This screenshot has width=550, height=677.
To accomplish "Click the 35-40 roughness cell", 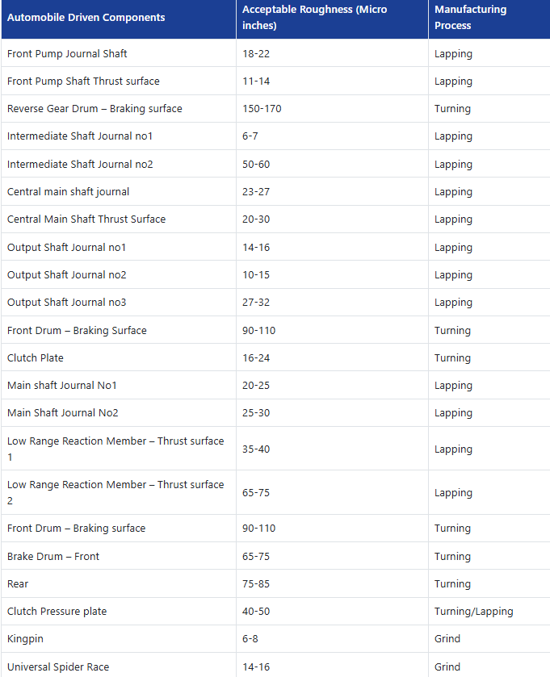I will click(x=257, y=449).
